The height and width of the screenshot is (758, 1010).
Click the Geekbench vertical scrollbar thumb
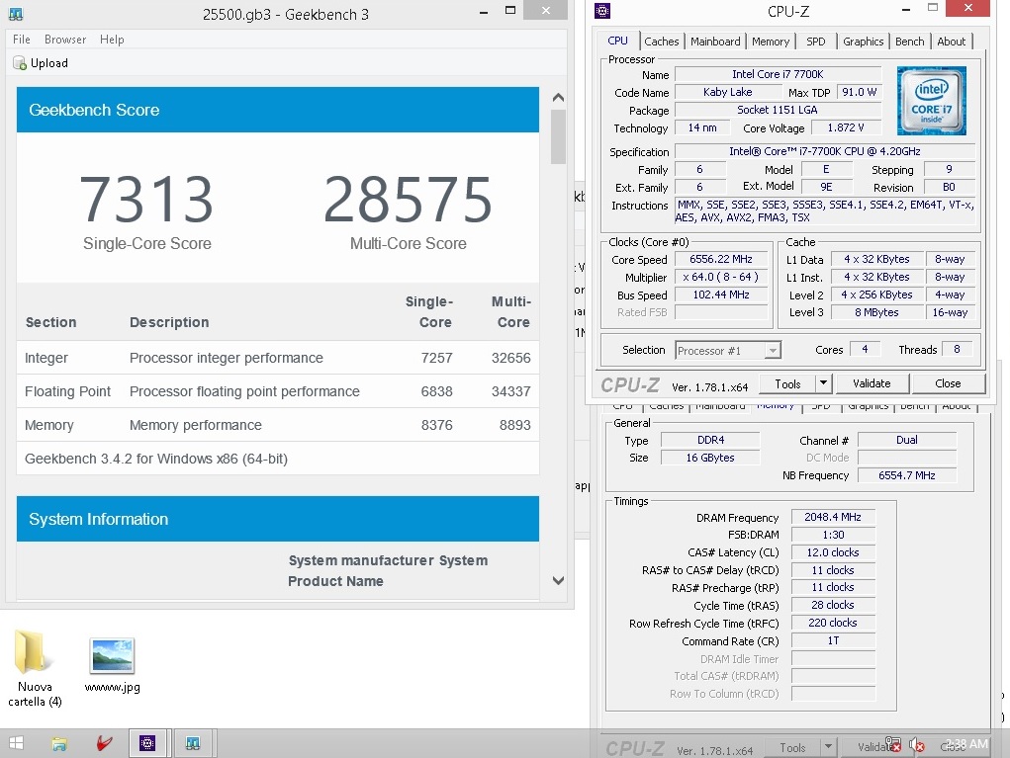tap(558, 136)
